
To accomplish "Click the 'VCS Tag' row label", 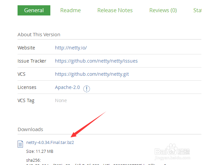I will pyautogui.click(x=26, y=101).
